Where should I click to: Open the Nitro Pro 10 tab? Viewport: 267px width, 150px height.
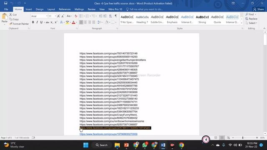[x=115, y=9]
